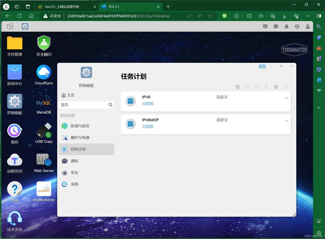Screen dimensions: 325x239
Task: Open the resource monitor in the top bar
Action: coord(265,26)
